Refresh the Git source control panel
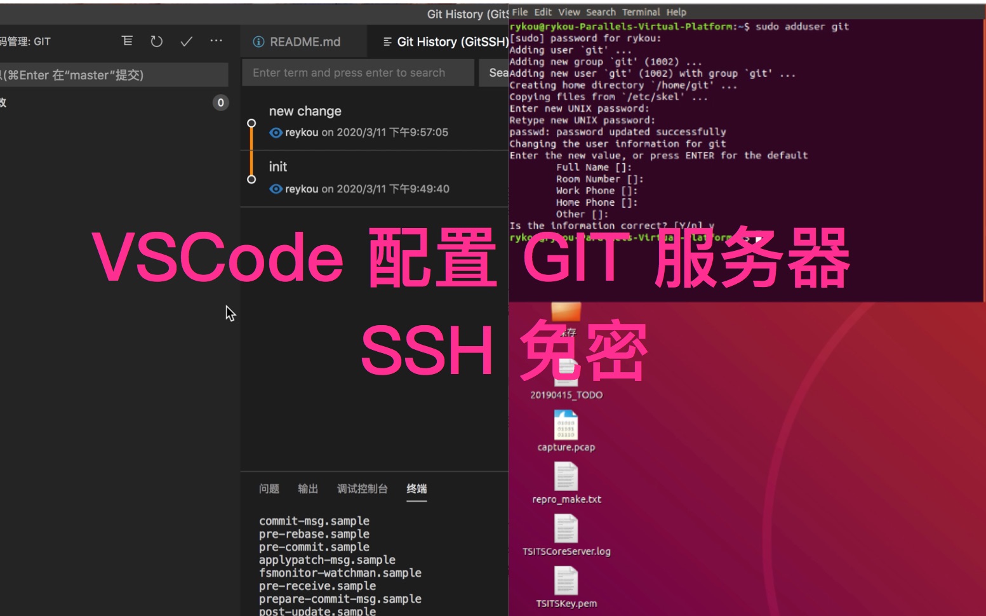 point(156,41)
